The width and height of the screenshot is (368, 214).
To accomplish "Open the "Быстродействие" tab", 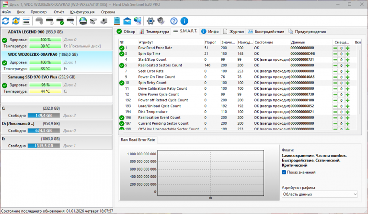I will point(266,32).
